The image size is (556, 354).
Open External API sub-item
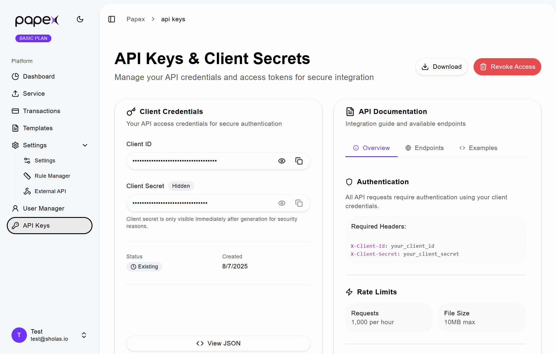pos(55,191)
